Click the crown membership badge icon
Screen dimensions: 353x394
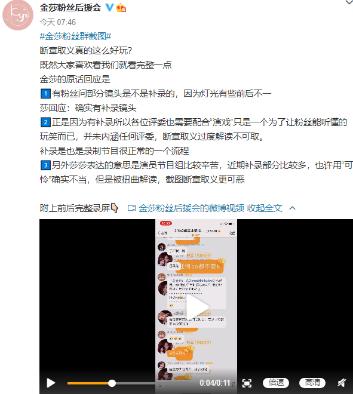(x=121, y=8)
